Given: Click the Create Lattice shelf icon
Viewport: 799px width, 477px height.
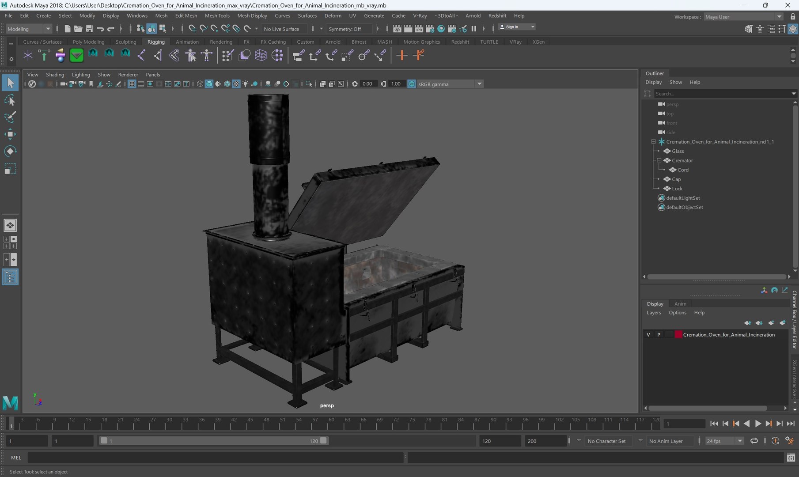Looking at the screenshot, I should 261,55.
